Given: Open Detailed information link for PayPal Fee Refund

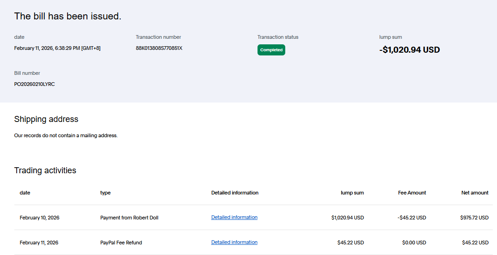Looking at the screenshot, I should (x=234, y=242).
